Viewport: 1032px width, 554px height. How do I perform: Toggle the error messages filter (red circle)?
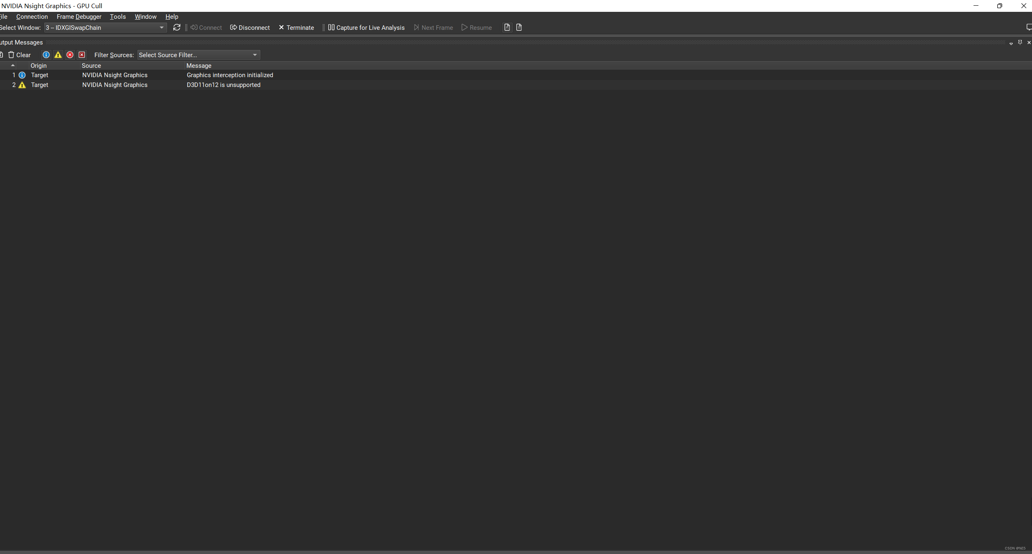pos(70,55)
